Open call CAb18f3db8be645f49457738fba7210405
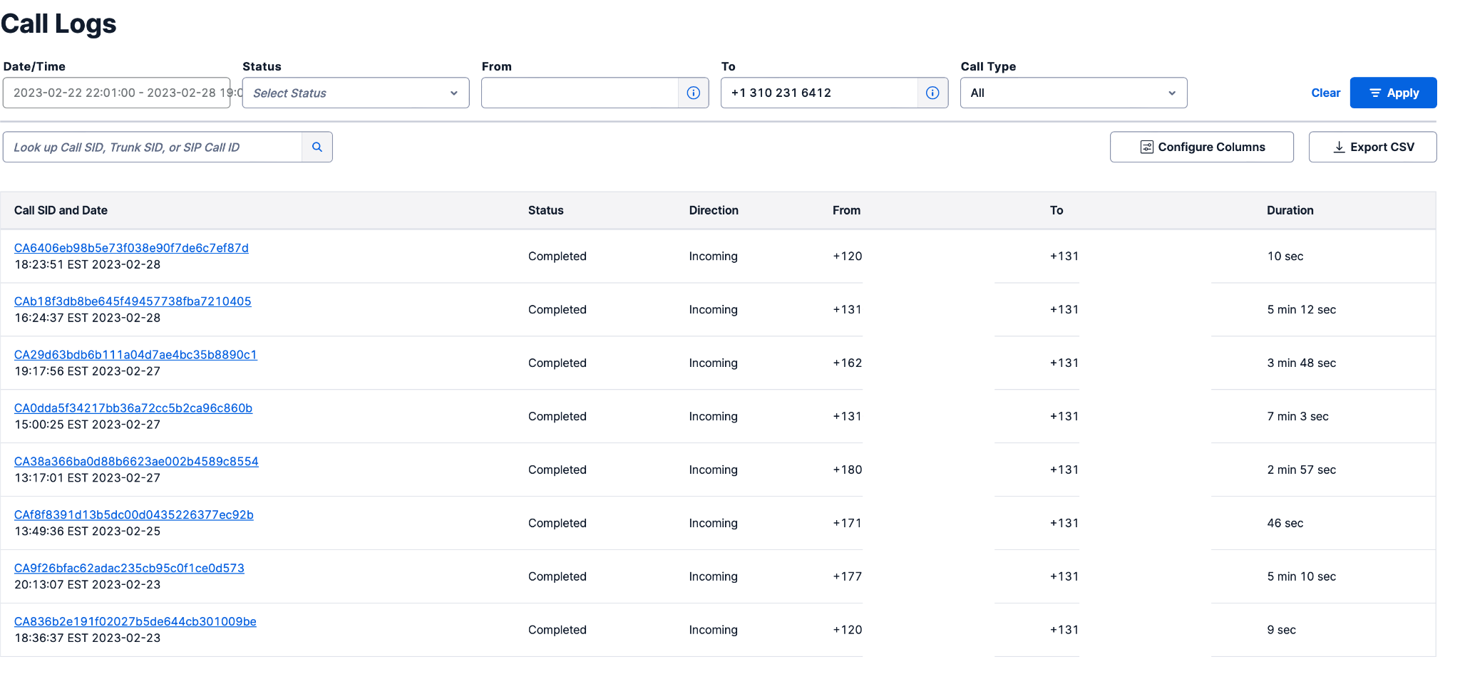Viewport: 1460px width, 679px height. pyautogui.click(x=133, y=301)
